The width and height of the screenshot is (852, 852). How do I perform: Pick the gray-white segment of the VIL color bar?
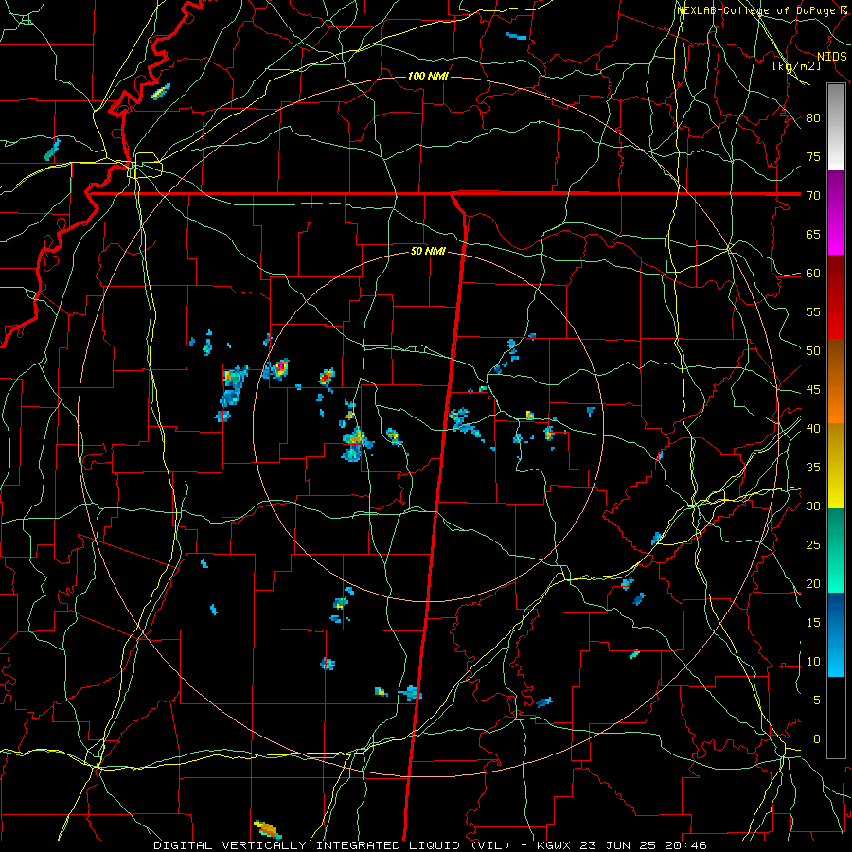point(836,128)
